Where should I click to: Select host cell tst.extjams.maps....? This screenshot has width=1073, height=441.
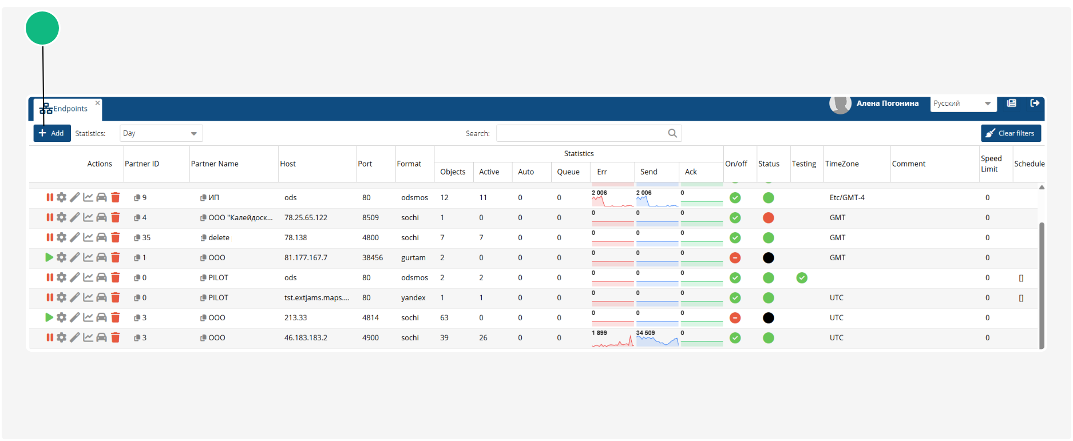pyautogui.click(x=316, y=298)
